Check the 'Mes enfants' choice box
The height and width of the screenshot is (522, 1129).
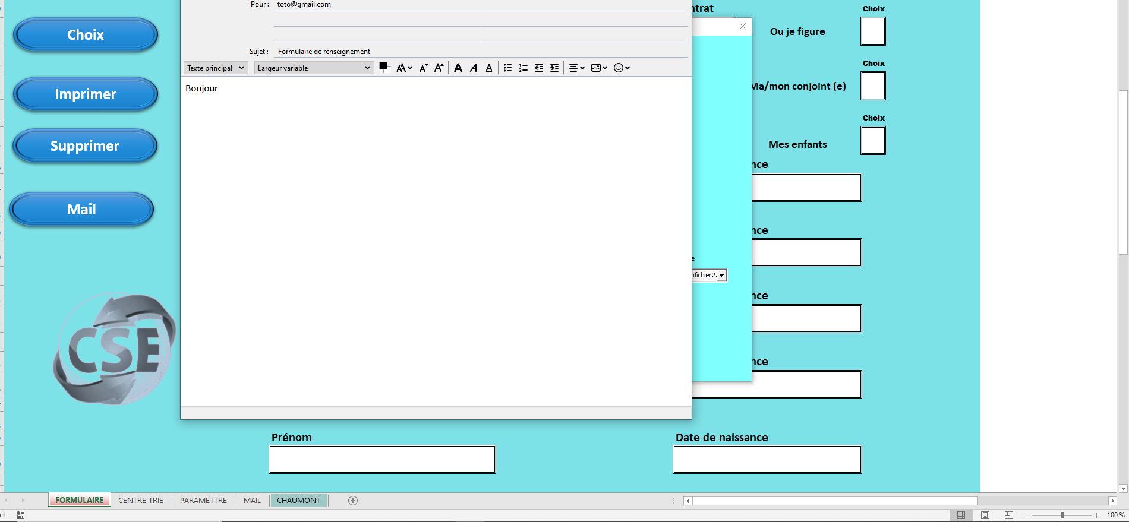pyautogui.click(x=873, y=141)
